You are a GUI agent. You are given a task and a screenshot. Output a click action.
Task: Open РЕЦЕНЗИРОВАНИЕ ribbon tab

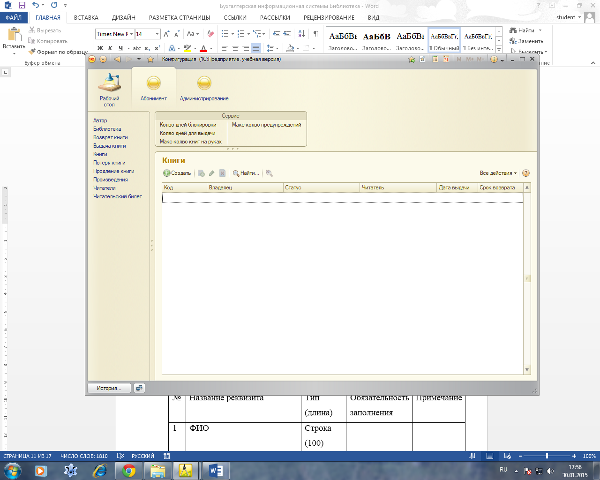coord(329,17)
